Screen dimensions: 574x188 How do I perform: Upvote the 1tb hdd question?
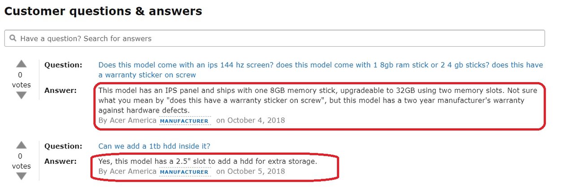point(21,145)
